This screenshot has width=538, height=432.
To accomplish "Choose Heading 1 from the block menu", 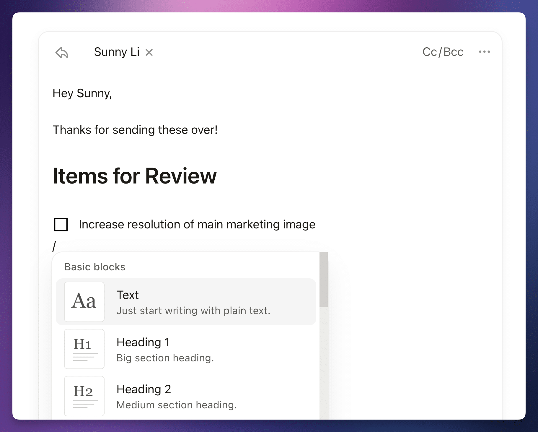I will point(186,349).
